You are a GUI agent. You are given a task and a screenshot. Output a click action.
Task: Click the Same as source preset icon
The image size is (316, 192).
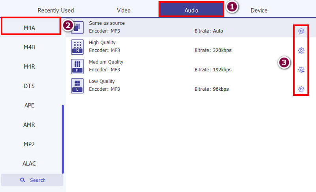pos(77,27)
